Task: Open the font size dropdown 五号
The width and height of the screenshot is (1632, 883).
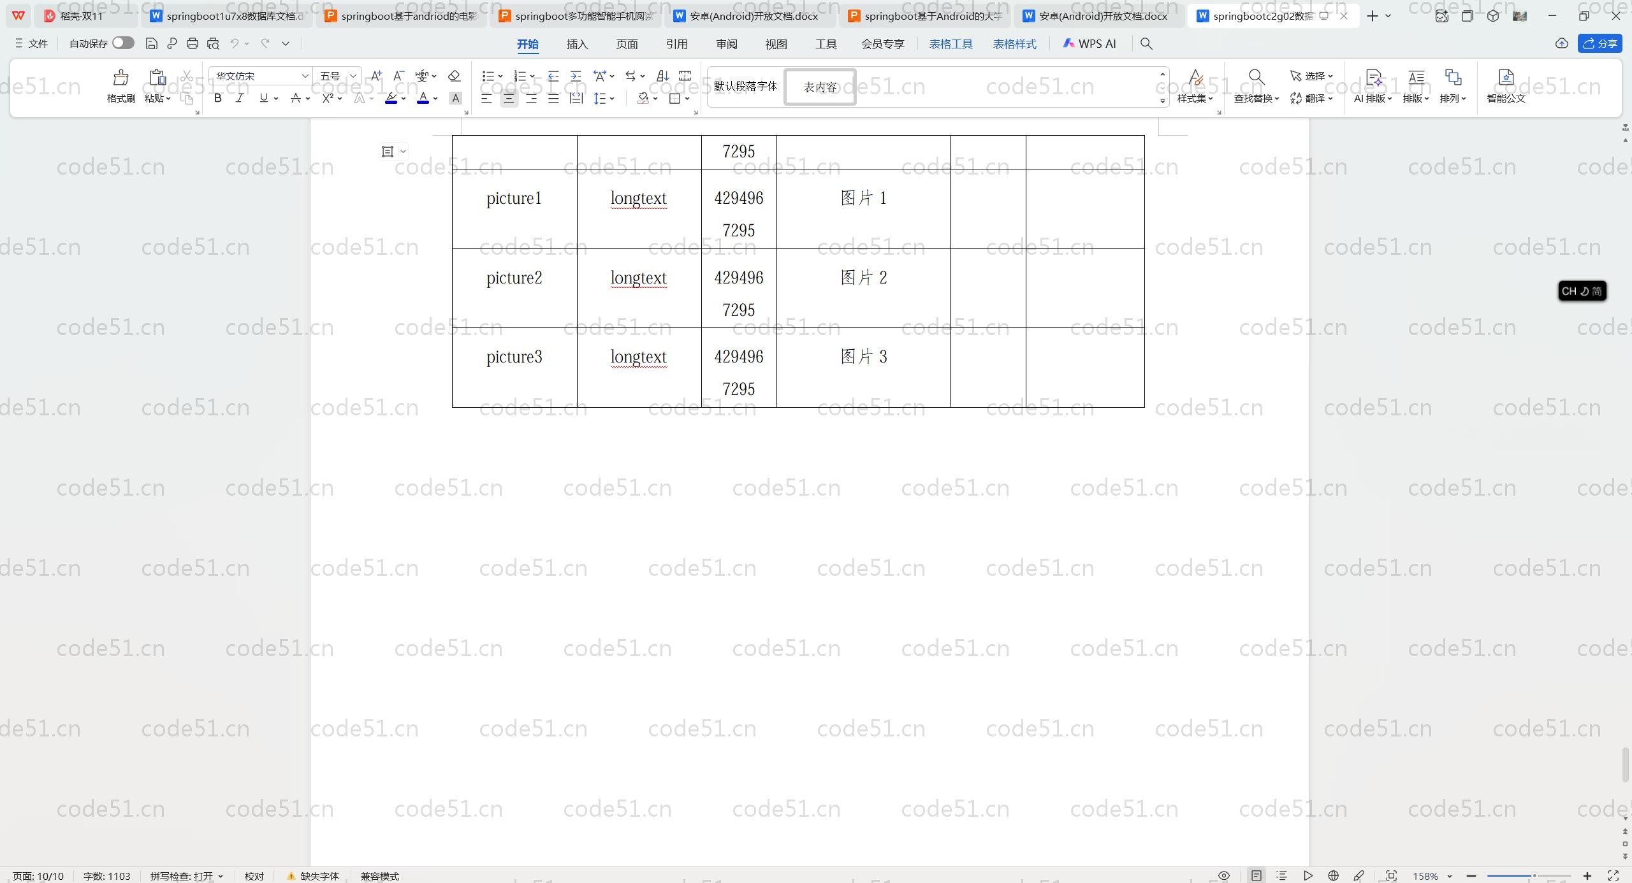Action: 353,76
